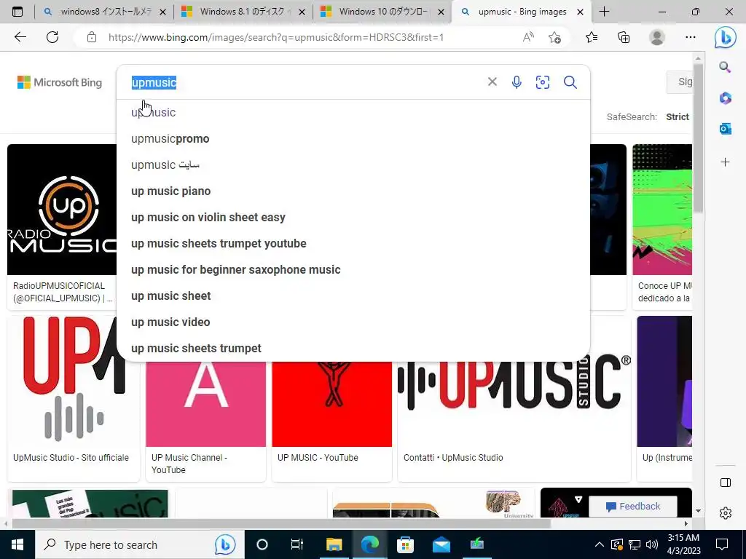Open Bing Chat from the sidebar

tap(725, 38)
